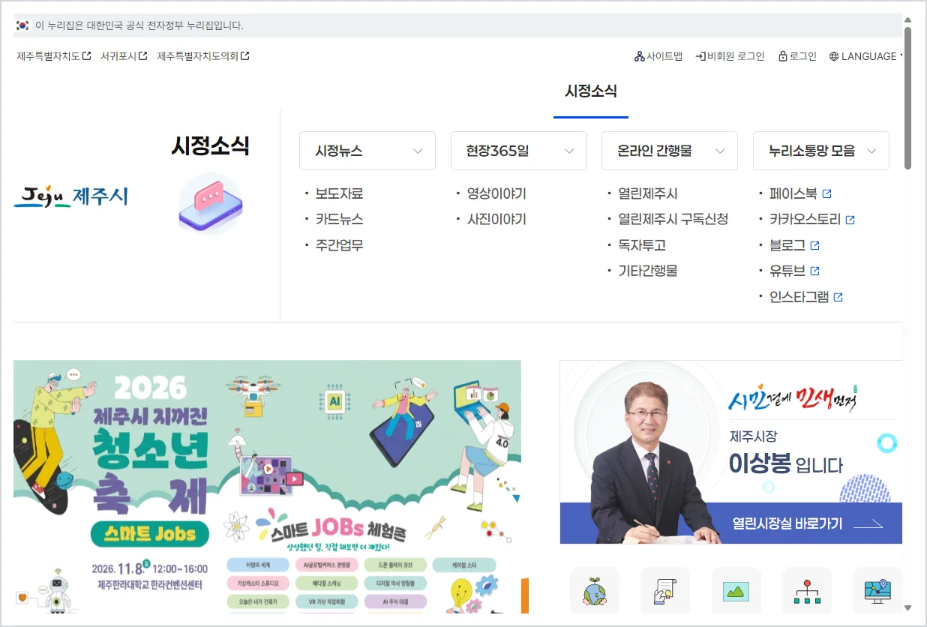Expand the 온라인 간행물 dropdown
Screen dimensions: 927x627
670,151
